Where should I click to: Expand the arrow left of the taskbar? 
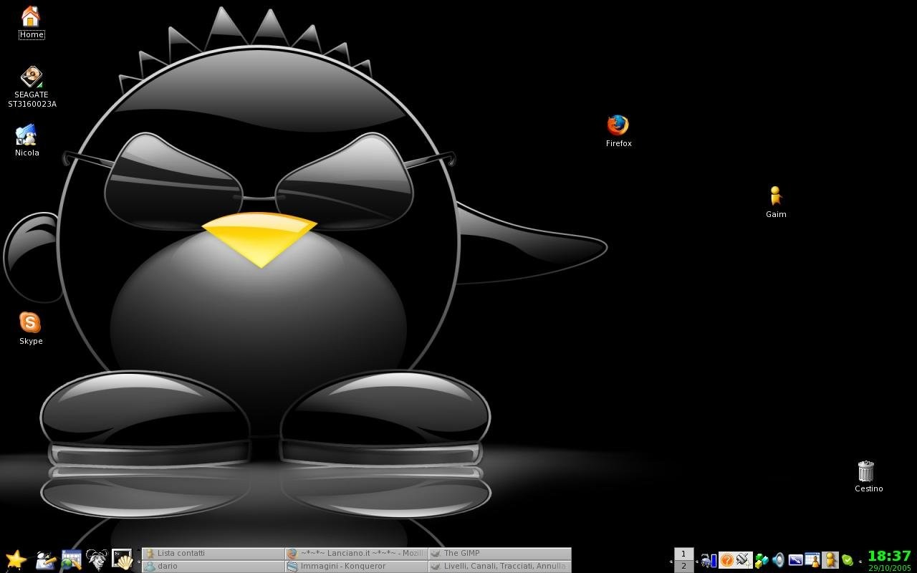(x=138, y=561)
